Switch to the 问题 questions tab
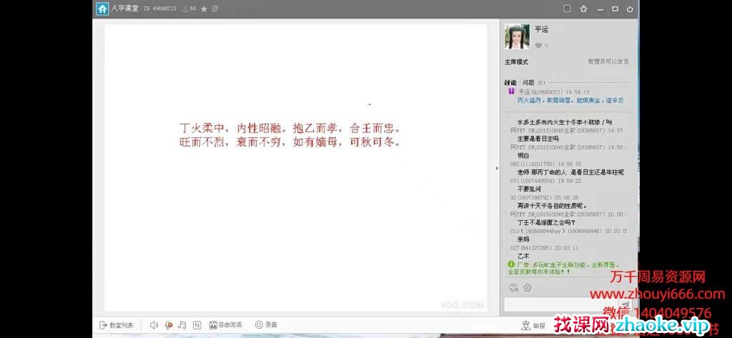This screenshot has height=338, width=732. (x=528, y=82)
